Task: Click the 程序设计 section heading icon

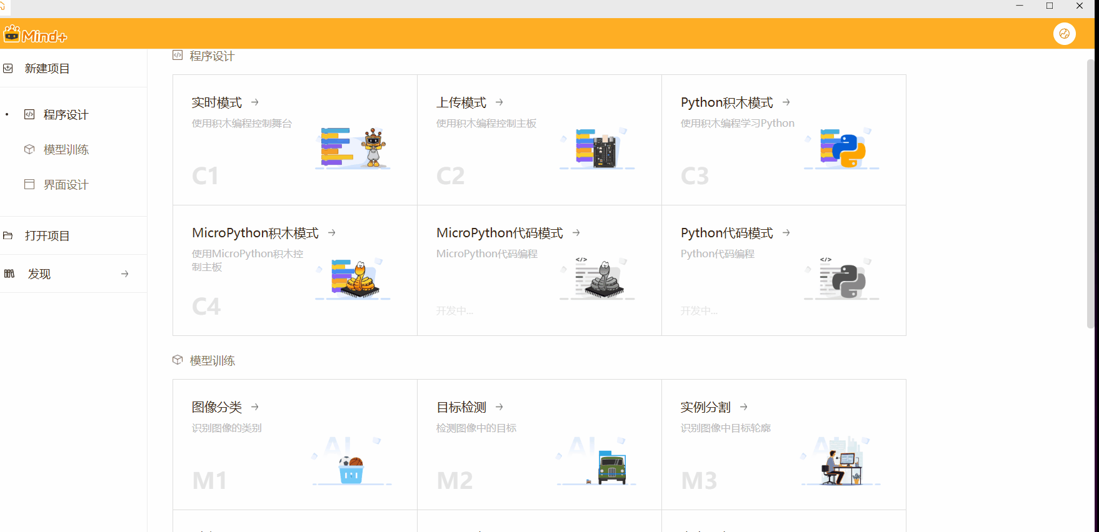Action: (178, 55)
